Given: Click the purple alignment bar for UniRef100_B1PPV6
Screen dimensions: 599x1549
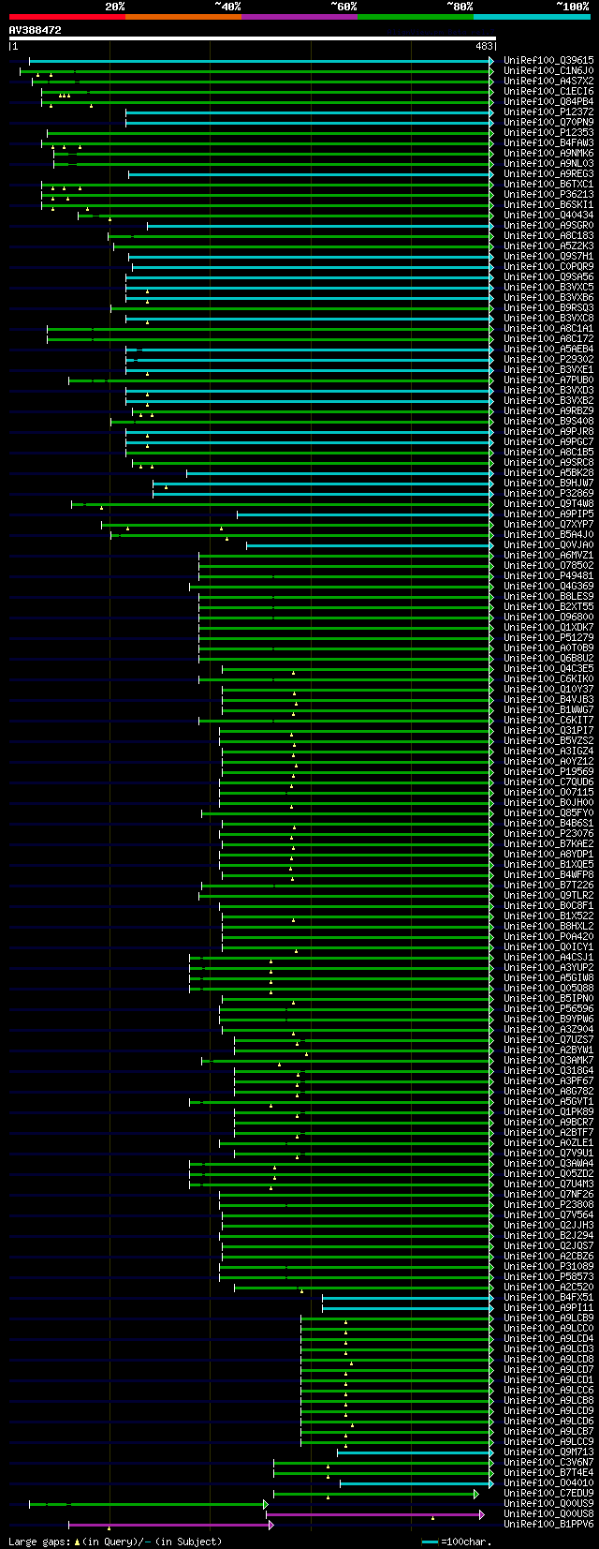Looking at the screenshot, I should coord(171,1525).
